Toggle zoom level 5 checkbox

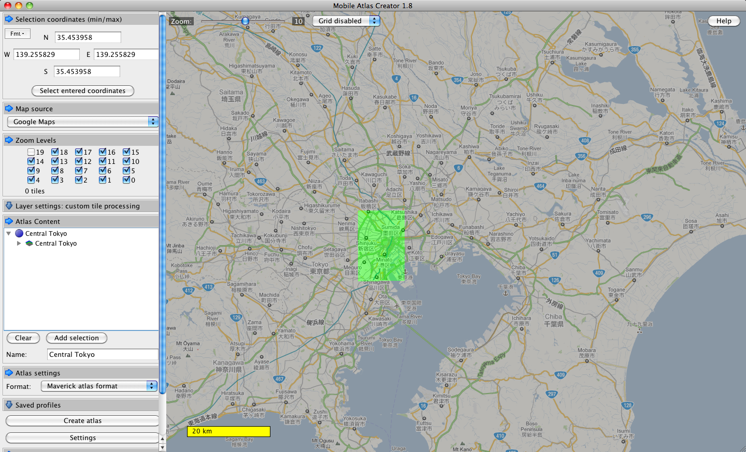pos(126,171)
